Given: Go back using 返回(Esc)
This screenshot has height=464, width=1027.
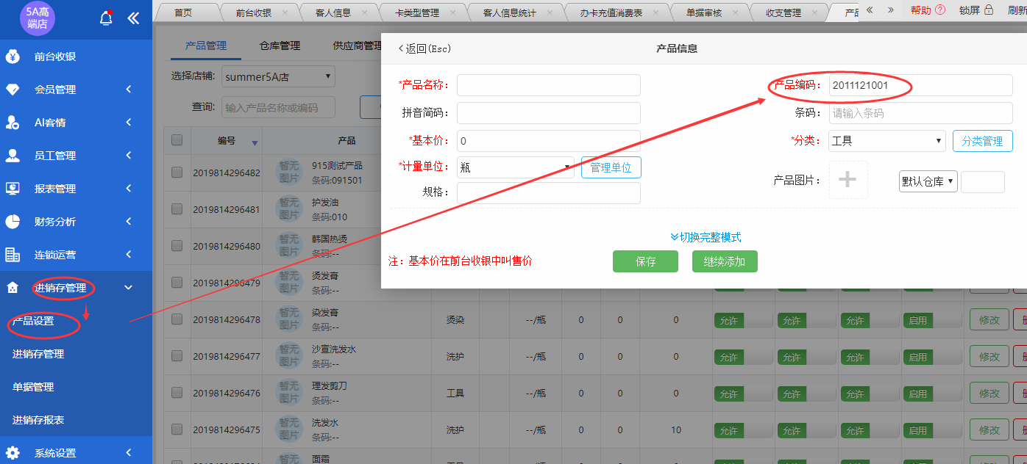Looking at the screenshot, I should (424, 48).
